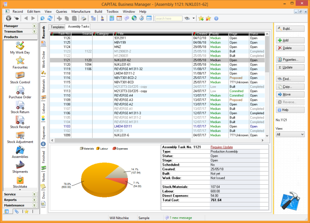Screen dimensions: 310x223
Task: Click the next record forward arrow
Action: pyautogui.click(x=33, y=18)
